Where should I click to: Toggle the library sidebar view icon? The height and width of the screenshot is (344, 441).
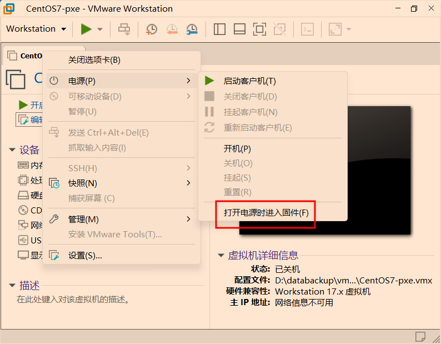(x=219, y=29)
